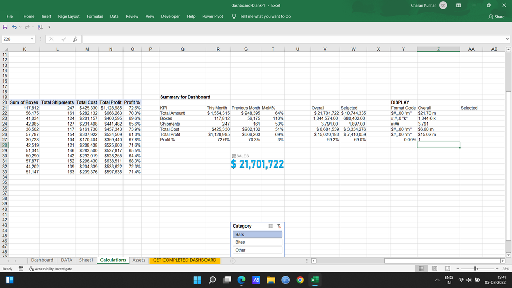Open the Home ribbon tab
This screenshot has height=288, width=512.
coord(29,16)
